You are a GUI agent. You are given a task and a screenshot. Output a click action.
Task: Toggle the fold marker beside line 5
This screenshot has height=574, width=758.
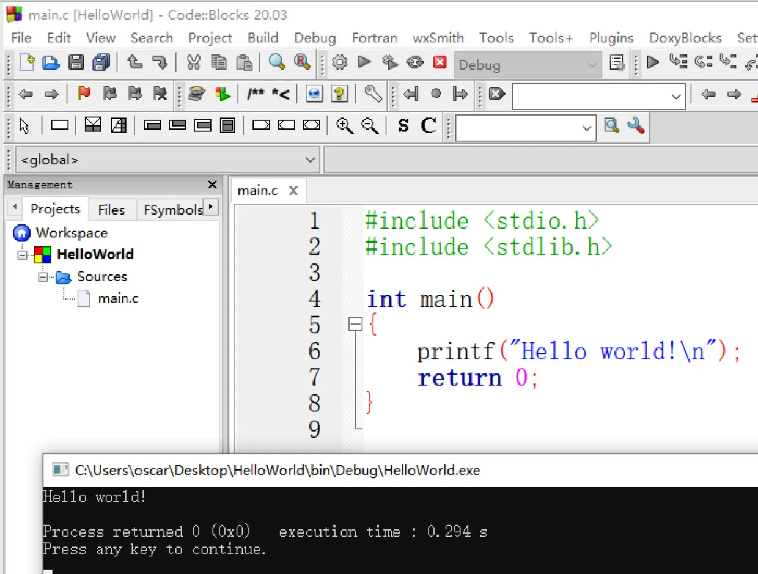click(355, 325)
